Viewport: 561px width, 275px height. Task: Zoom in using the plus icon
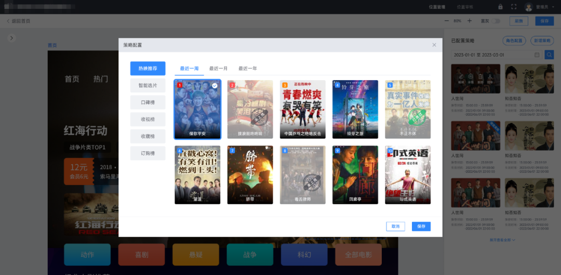click(x=470, y=21)
